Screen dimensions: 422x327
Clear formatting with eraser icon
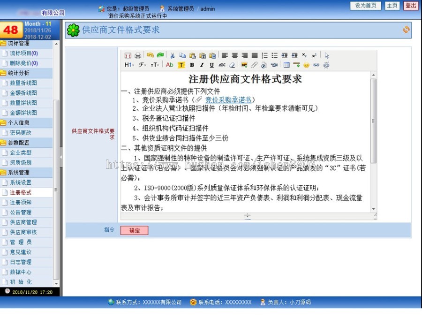coord(232,65)
